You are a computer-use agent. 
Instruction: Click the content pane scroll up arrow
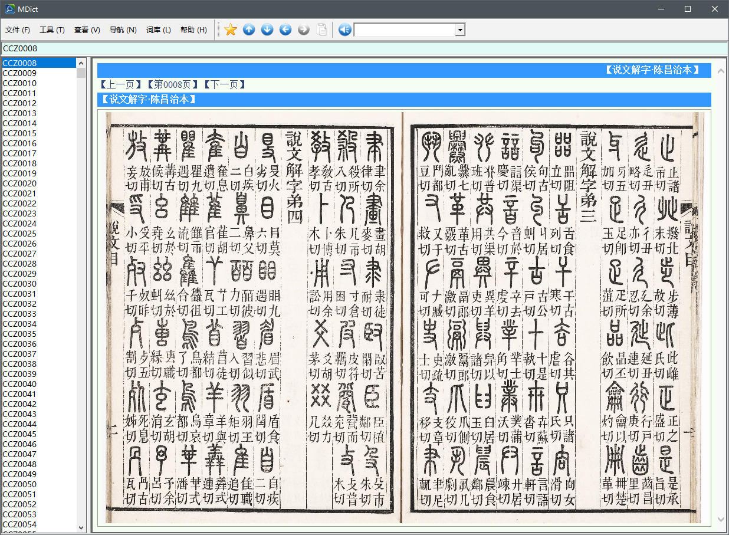(x=721, y=71)
